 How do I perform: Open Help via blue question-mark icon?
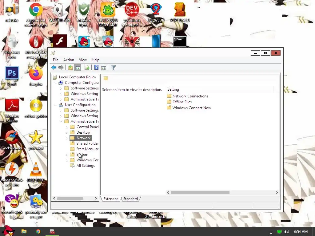[x=96, y=67]
